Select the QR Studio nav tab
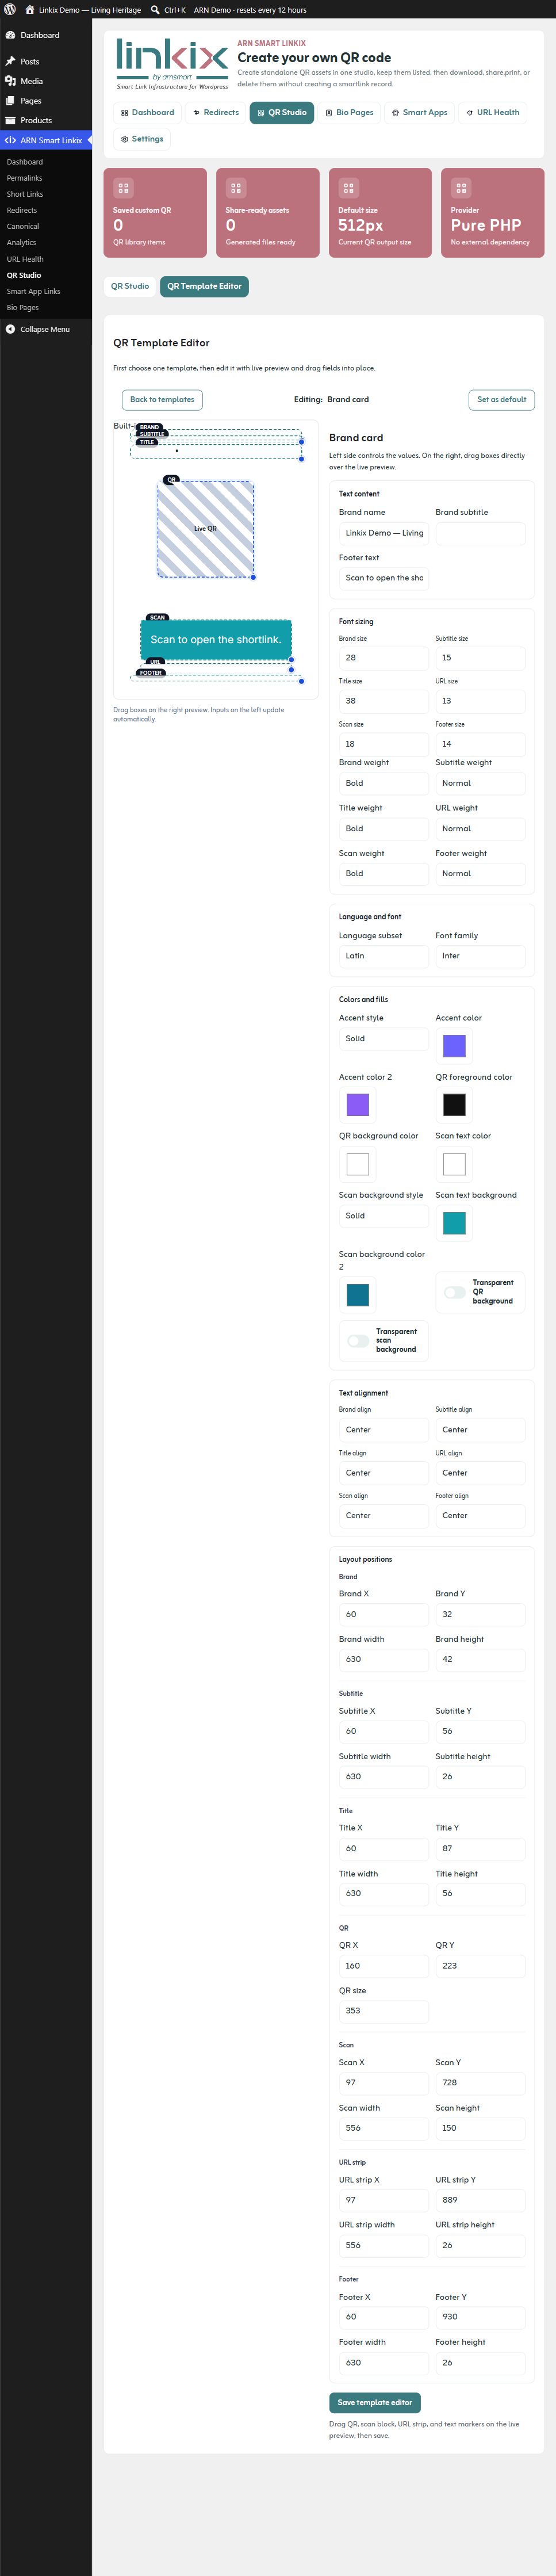 coord(282,113)
